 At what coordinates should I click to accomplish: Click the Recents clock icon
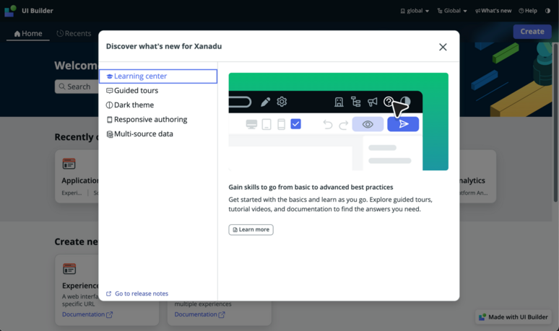coord(60,33)
